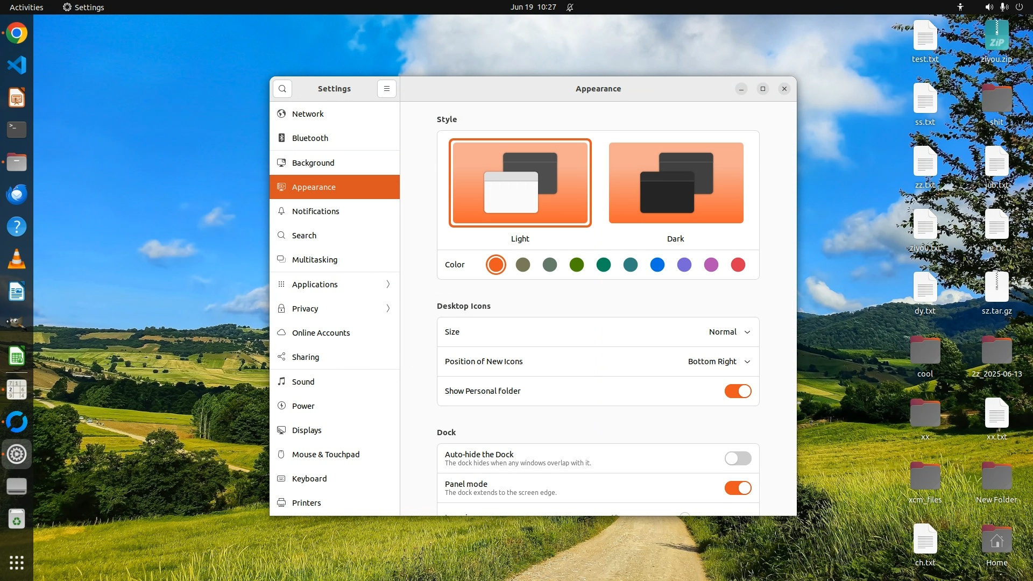The height and width of the screenshot is (581, 1033).
Task: Open Displays settings from sidebar
Action: click(x=307, y=430)
